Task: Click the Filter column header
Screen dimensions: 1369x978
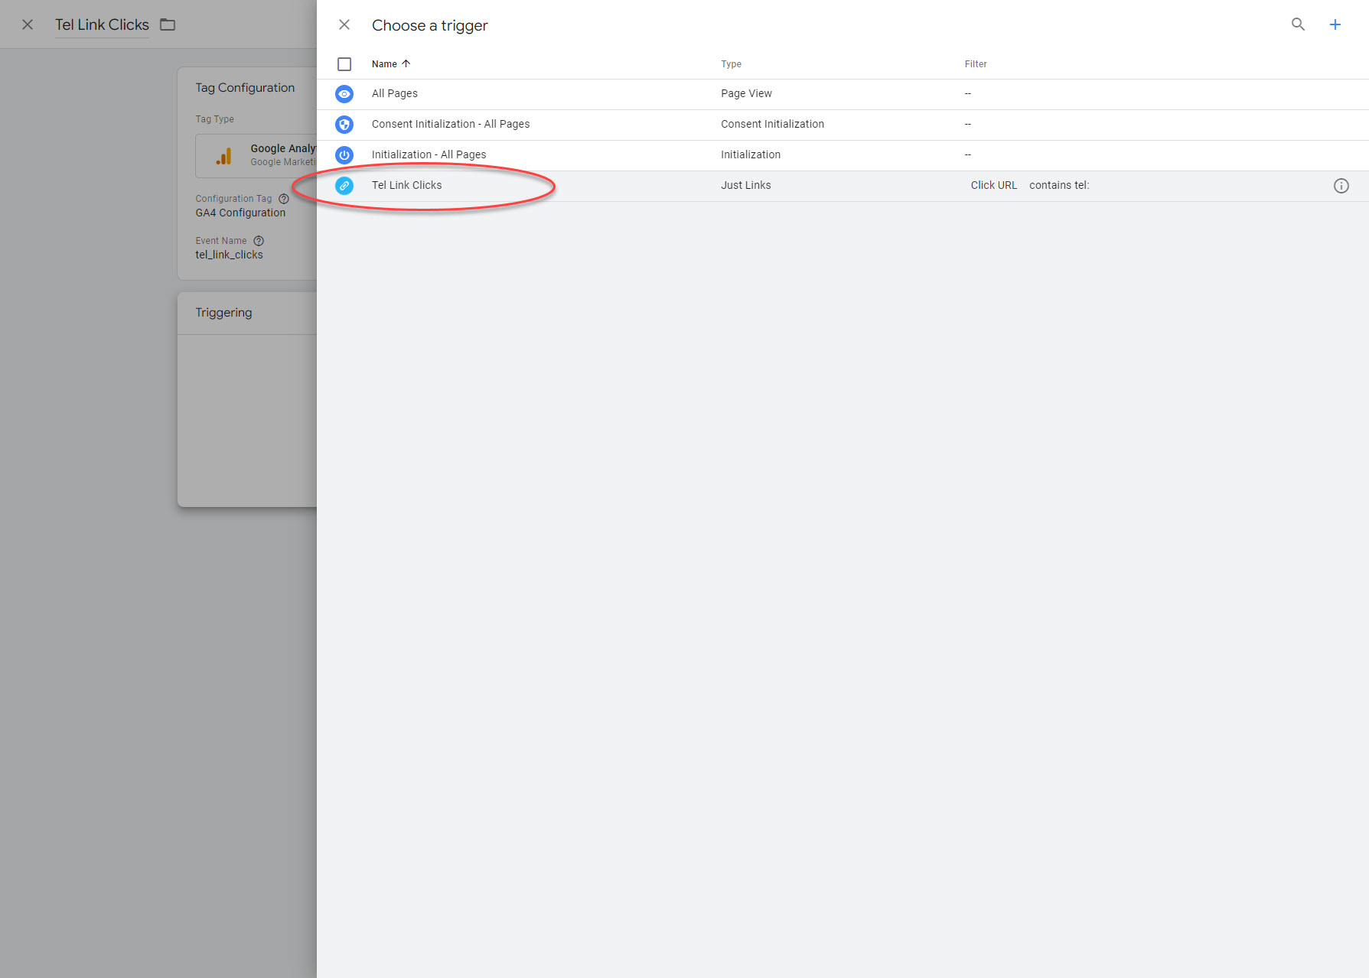Action: coord(975,64)
